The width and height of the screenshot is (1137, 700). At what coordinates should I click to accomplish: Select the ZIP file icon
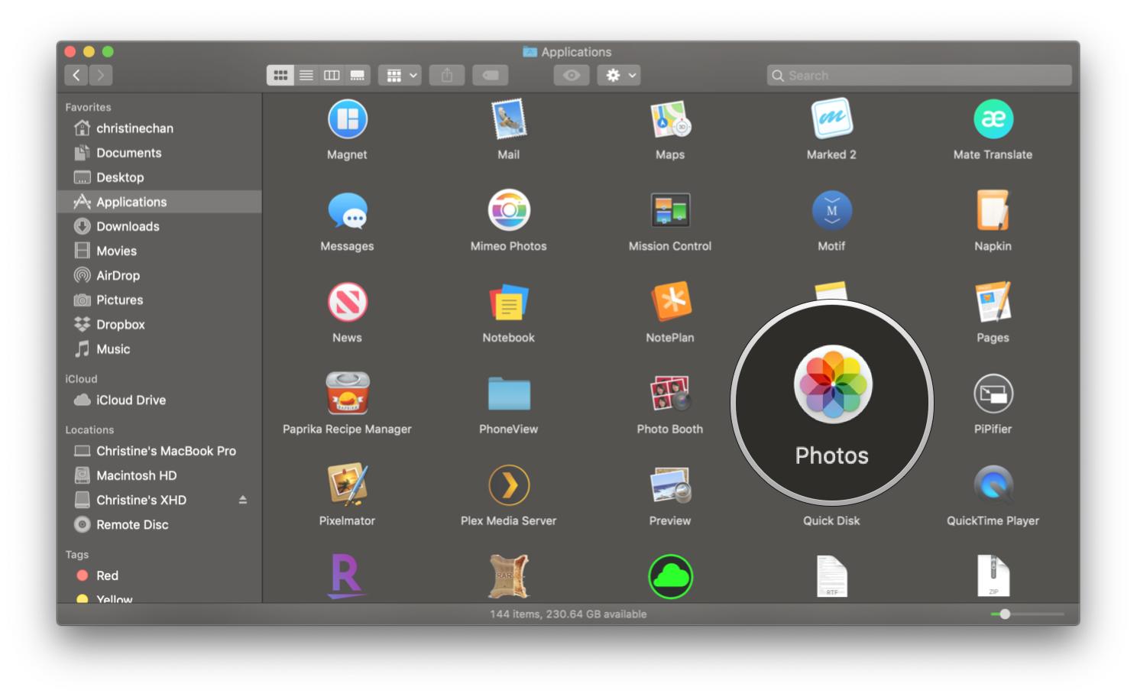click(x=993, y=576)
